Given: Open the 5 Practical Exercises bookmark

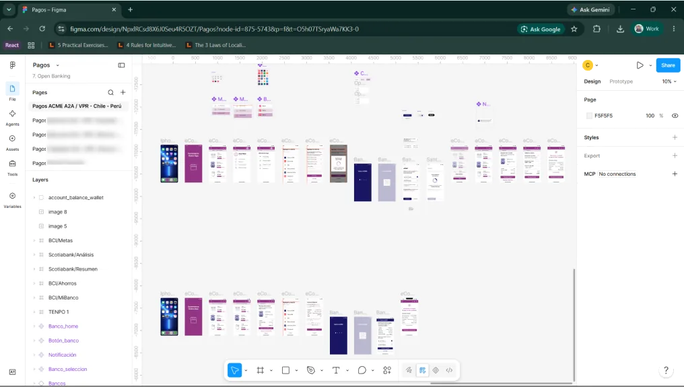Looking at the screenshot, I should tap(79, 45).
